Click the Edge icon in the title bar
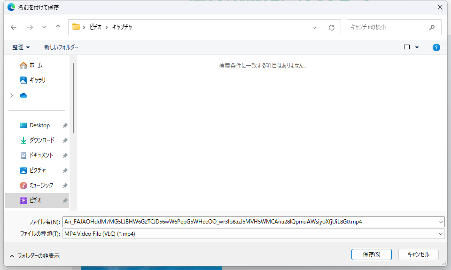The image size is (451, 270). point(11,7)
